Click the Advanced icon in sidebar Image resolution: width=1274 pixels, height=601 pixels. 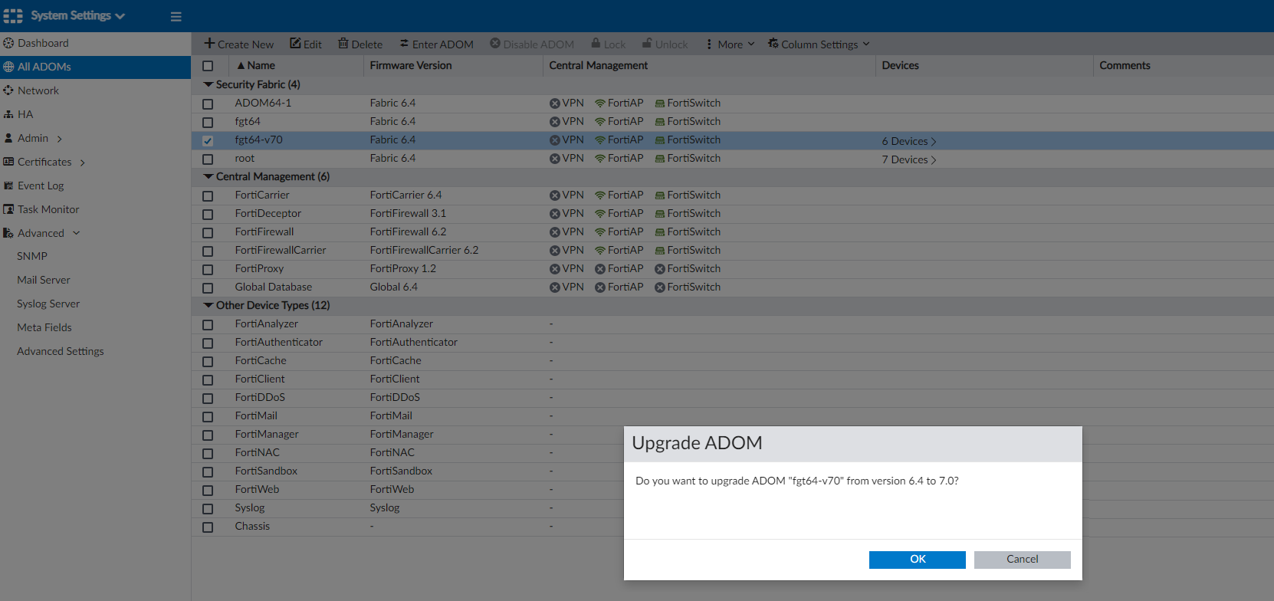pyautogui.click(x=8, y=233)
